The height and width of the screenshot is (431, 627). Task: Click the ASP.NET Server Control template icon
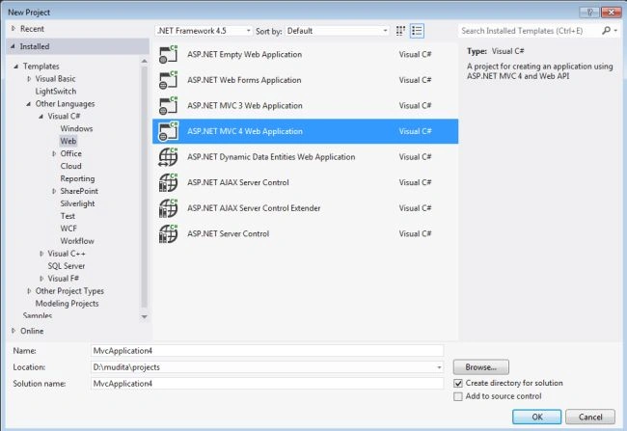tap(168, 233)
